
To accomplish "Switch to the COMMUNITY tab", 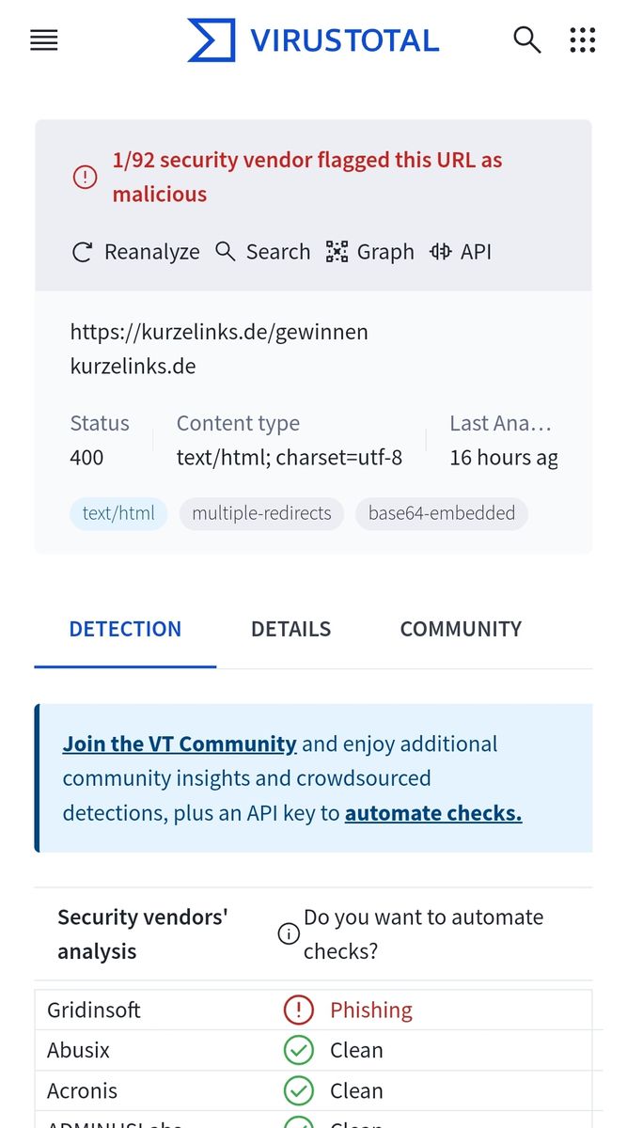I will (x=461, y=629).
